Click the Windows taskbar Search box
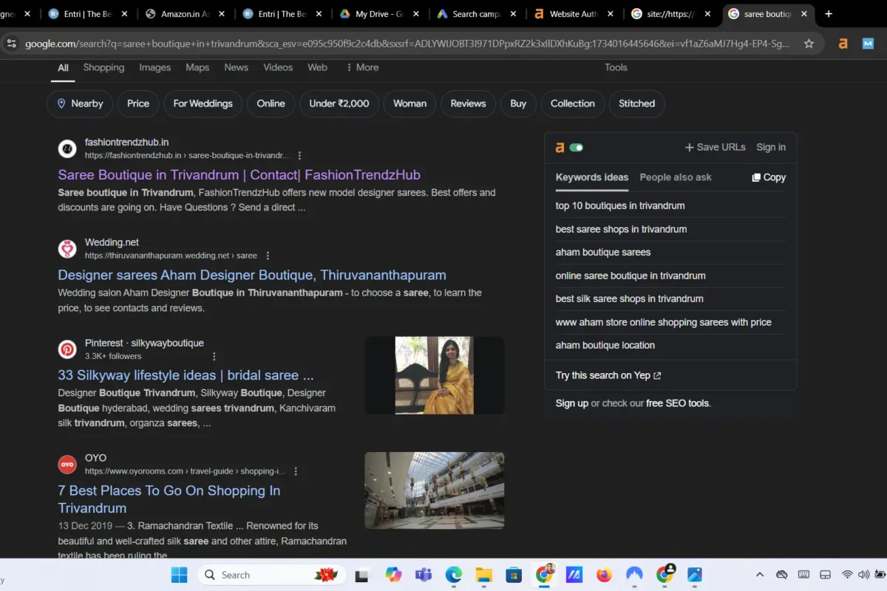887x591 pixels. pyautogui.click(x=271, y=575)
